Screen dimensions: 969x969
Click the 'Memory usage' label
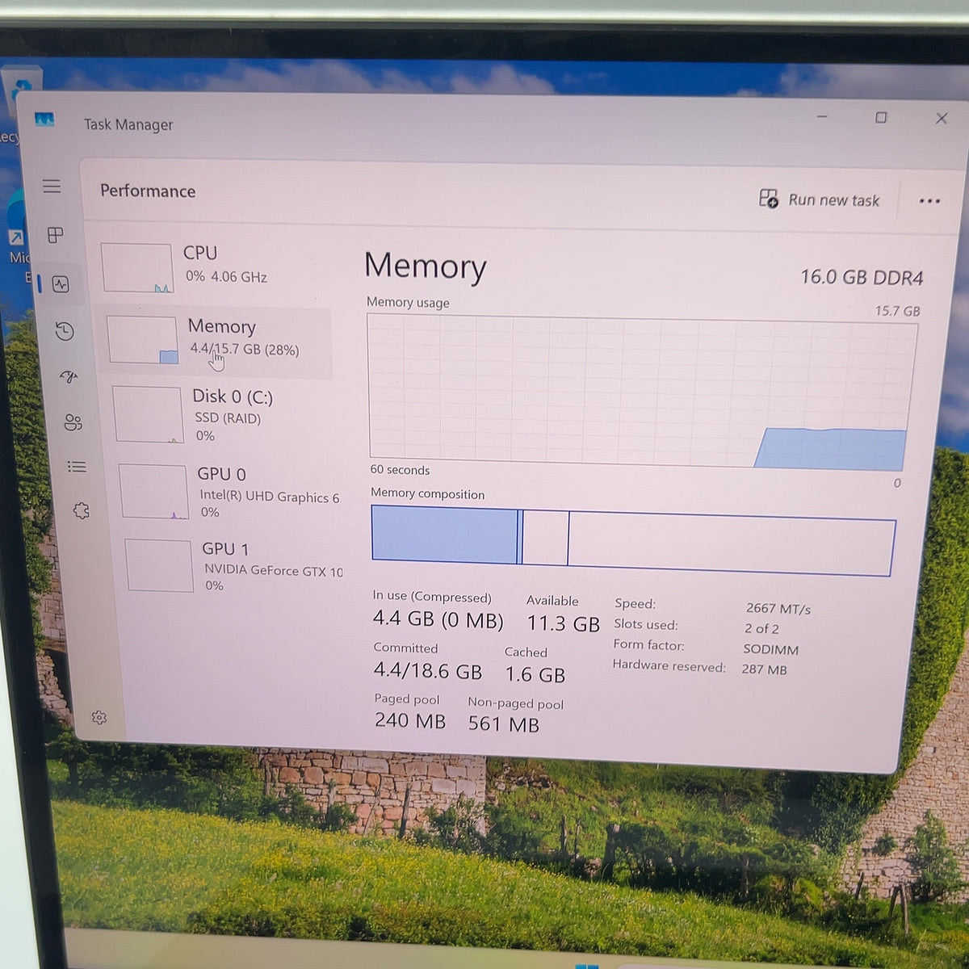point(408,303)
